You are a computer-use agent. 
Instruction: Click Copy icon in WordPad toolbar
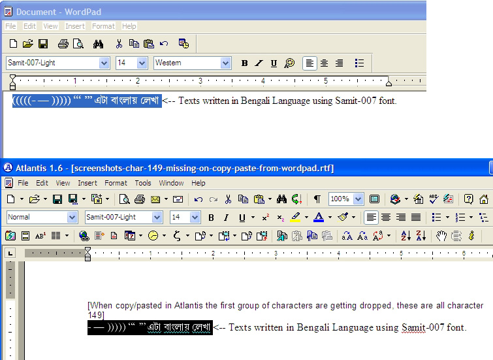point(134,43)
